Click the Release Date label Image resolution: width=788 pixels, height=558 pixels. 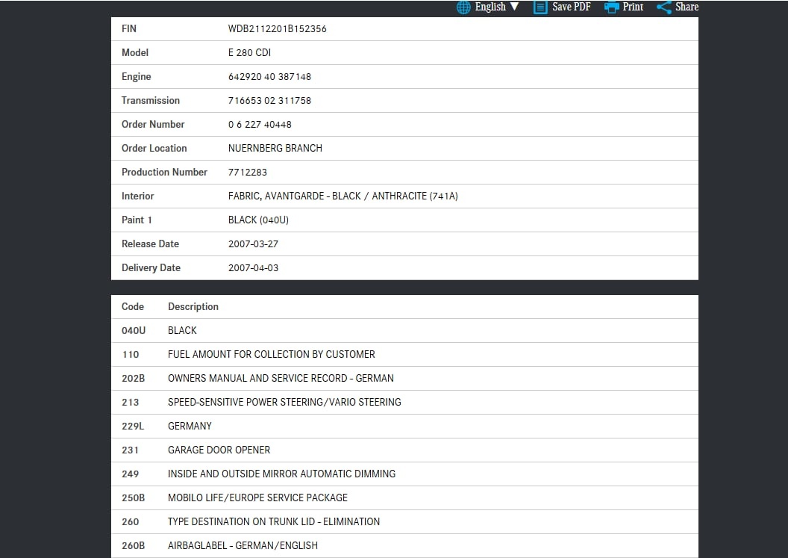[150, 244]
